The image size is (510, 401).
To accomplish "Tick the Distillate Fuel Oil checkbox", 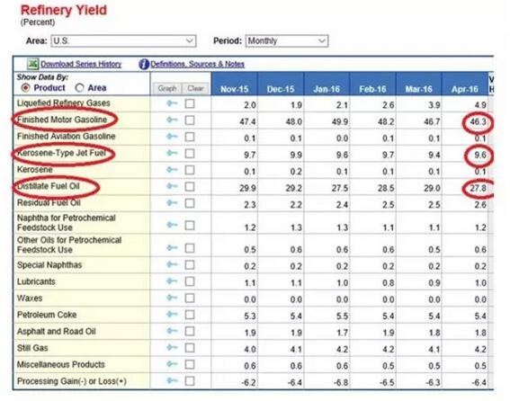I will click(190, 187).
